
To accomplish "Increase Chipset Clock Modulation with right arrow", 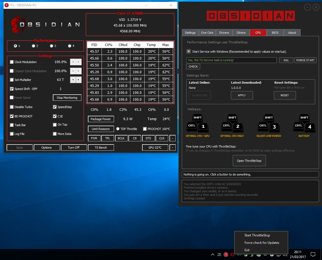I will 78,71.
